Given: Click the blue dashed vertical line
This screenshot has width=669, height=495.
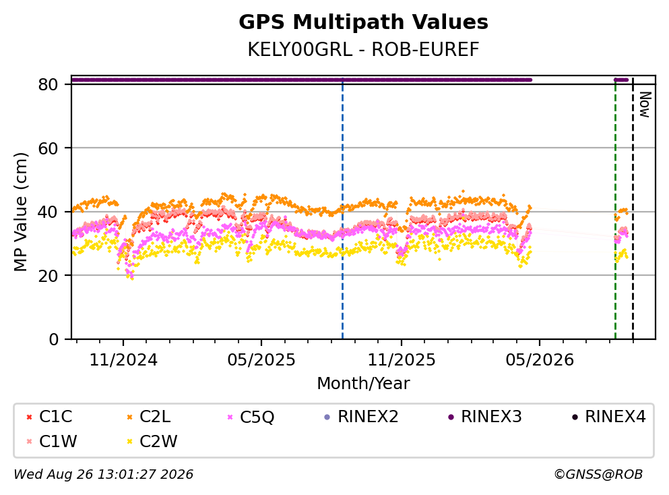Looking at the screenshot, I should (343, 209).
